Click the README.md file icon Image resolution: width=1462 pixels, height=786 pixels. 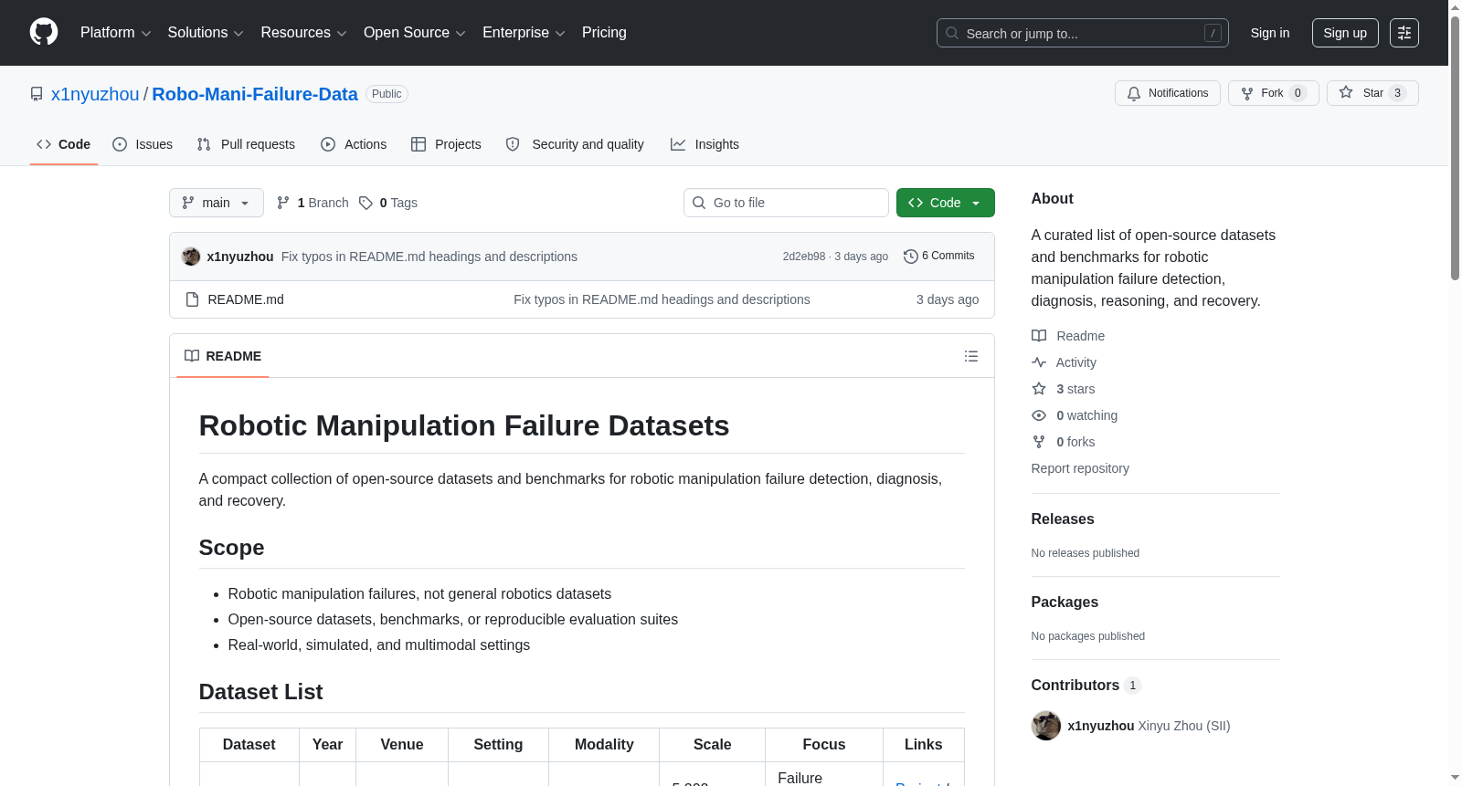(192, 299)
